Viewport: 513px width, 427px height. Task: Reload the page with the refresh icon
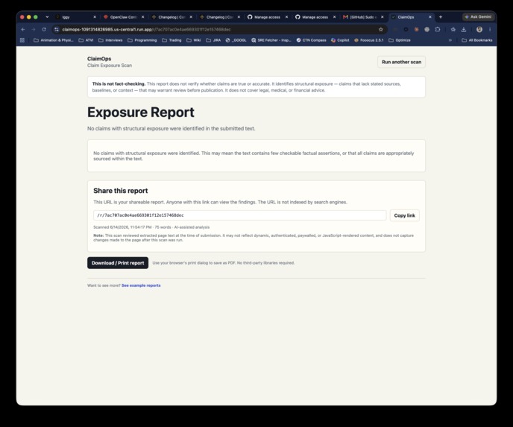click(x=44, y=29)
